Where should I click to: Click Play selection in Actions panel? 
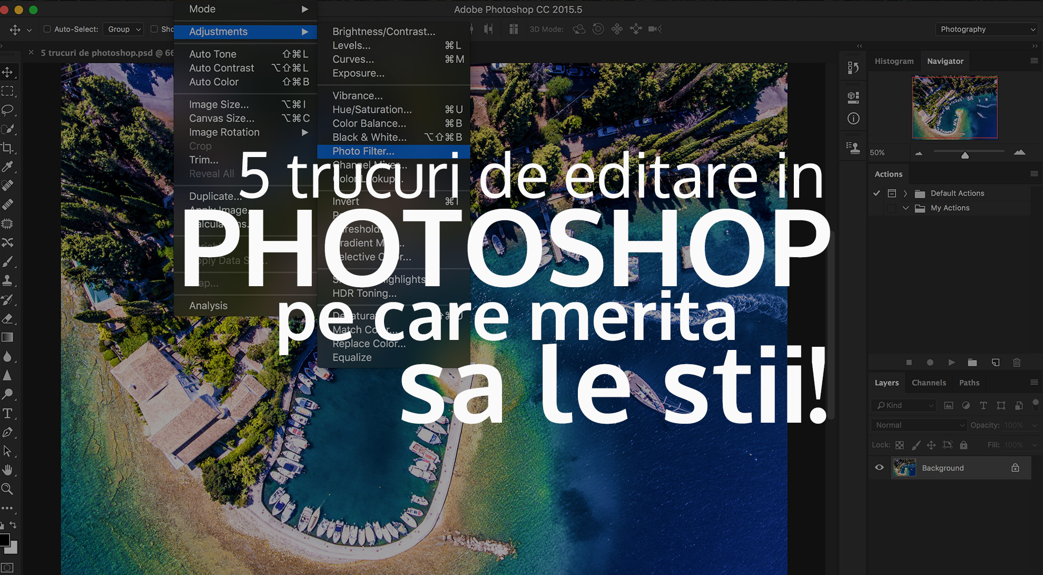click(951, 363)
